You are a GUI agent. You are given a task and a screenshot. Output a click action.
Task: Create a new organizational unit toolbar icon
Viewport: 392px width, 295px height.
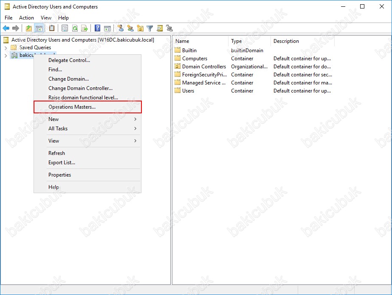pos(140,28)
